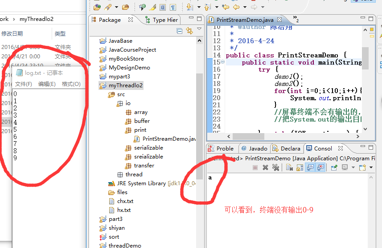Click Last Edit Location arrow icon
382x248 pixels.
(x=226, y=7)
